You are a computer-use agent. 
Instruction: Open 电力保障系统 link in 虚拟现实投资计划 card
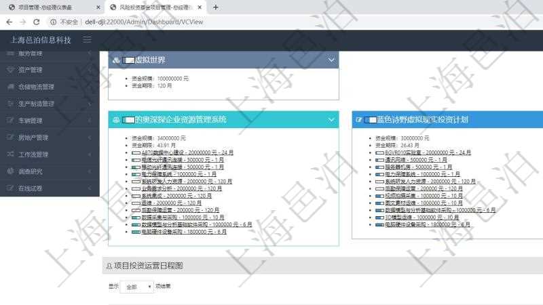tap(422, 174)
